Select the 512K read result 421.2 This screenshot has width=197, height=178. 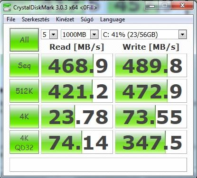pyautogui.click(x=77, y=91)
